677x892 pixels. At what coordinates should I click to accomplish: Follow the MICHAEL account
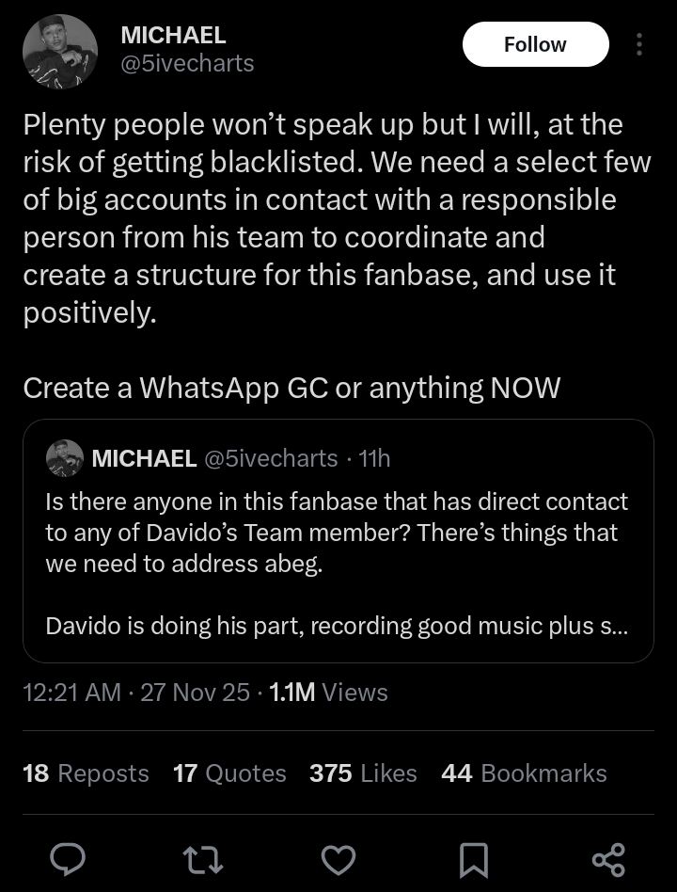coord(535,44)
